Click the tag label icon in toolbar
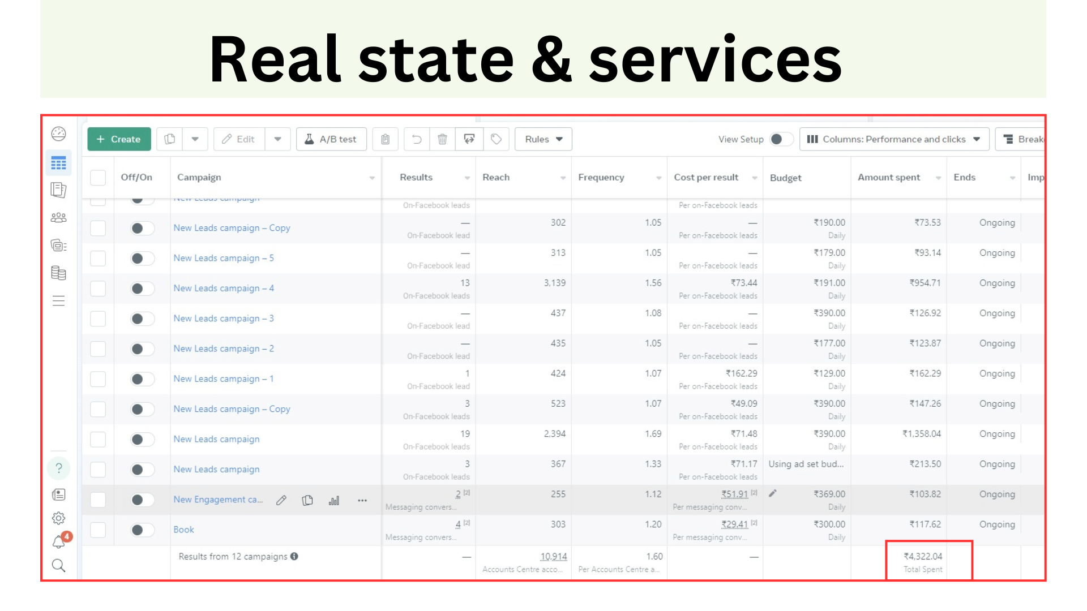Viewport: 1087px width, 611px height. point(496,139)
